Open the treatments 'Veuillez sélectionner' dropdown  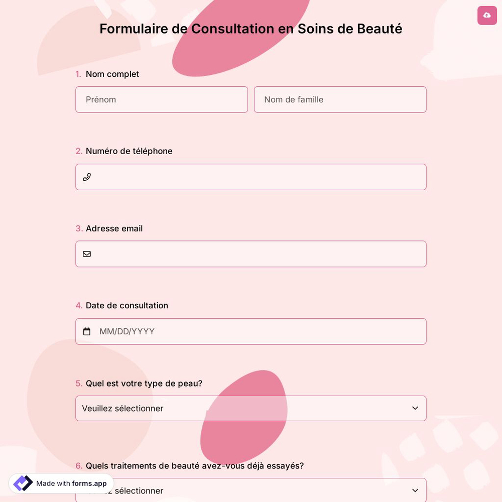point(251,490)
